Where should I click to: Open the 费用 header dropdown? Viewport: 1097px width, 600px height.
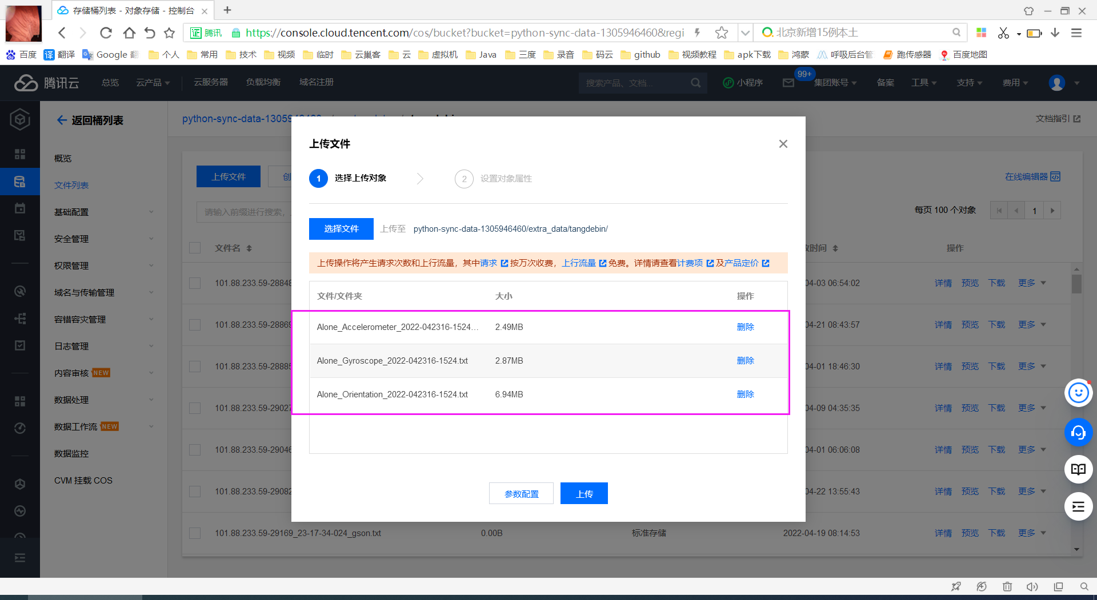tap(1015, 83)
